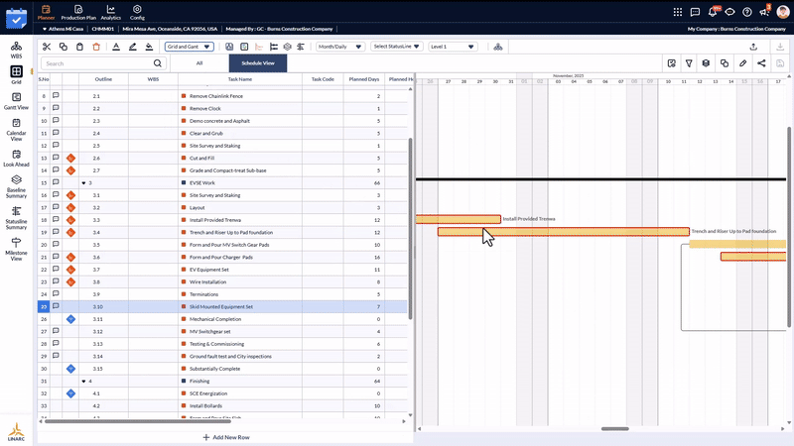Expand the Select StatusLine dropdown
The image size is (794, 446).
[x=396, y=47]
